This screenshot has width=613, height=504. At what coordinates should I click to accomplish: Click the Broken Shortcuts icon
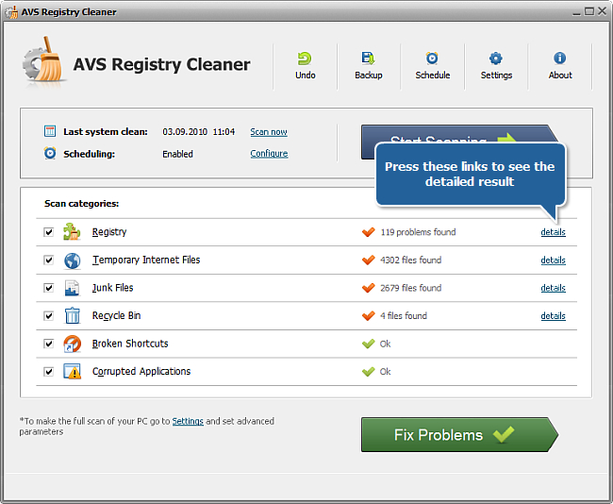pos(73,344)
